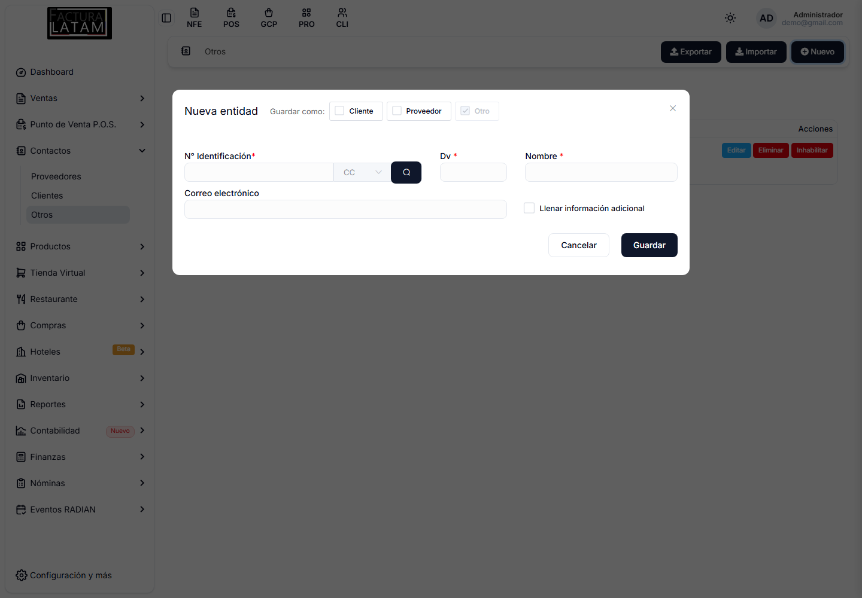Click the Correo electrónico input field
The height and width of the screenshot is (598, 862).
point(345,209)
